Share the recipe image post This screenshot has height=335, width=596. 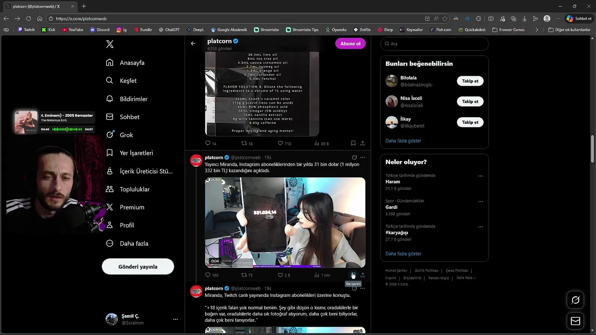pos(362,143)
